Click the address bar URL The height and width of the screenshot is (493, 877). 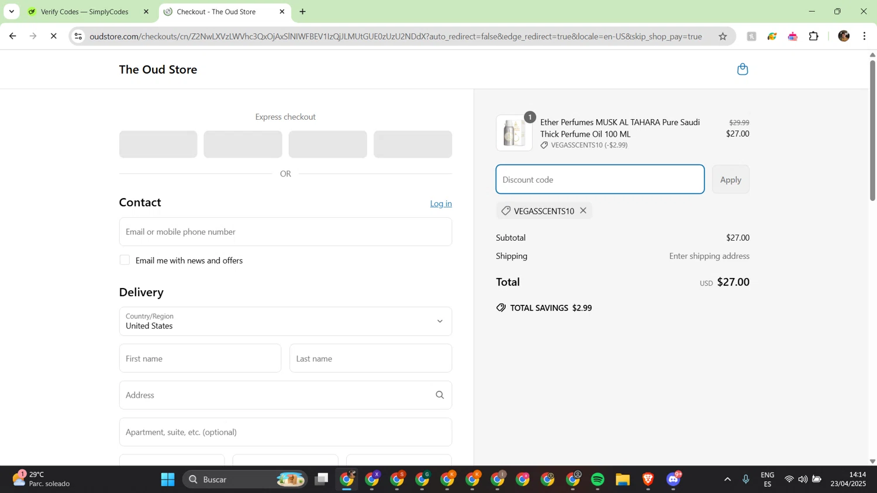pyautogui.click(x=396, y=36)
